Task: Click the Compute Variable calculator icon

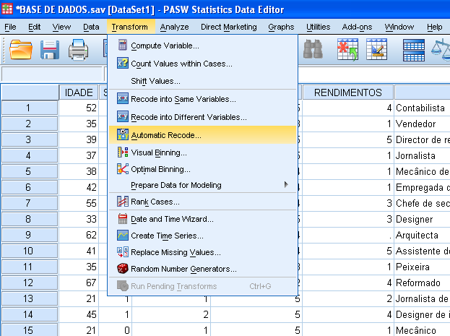Action: (123, 45)
